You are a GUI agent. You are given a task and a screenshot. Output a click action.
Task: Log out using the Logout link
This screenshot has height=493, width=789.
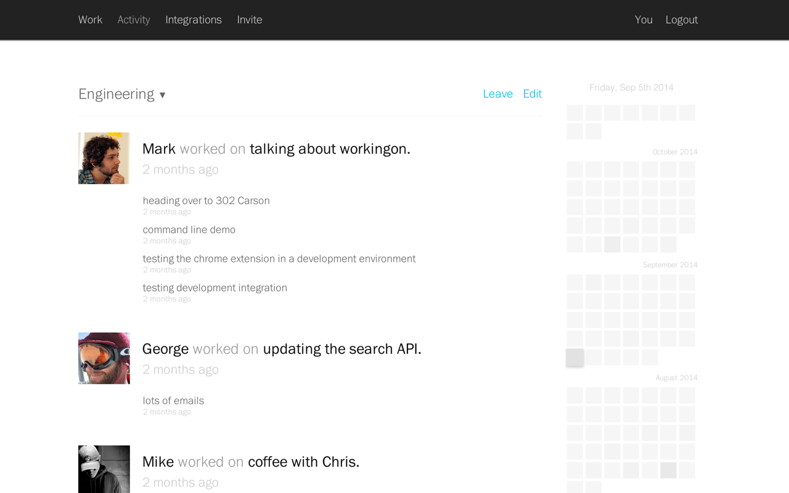point(682,20)
